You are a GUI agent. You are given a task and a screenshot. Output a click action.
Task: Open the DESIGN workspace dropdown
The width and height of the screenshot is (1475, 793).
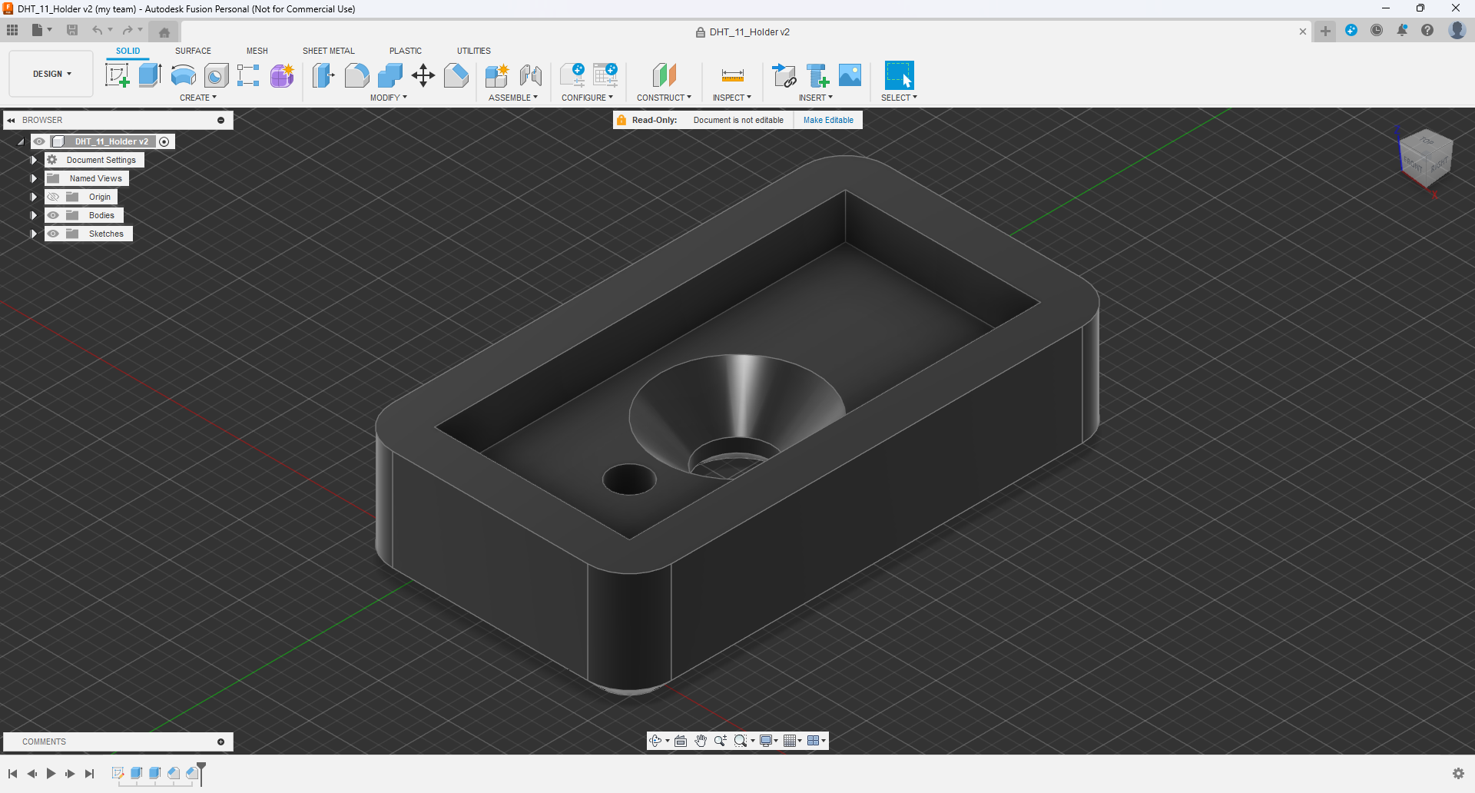[x=51, y=74]
